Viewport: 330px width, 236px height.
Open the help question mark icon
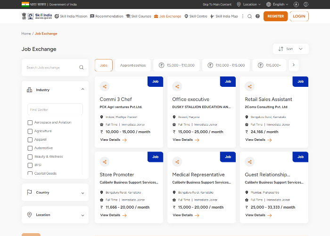tap(257, 16)
